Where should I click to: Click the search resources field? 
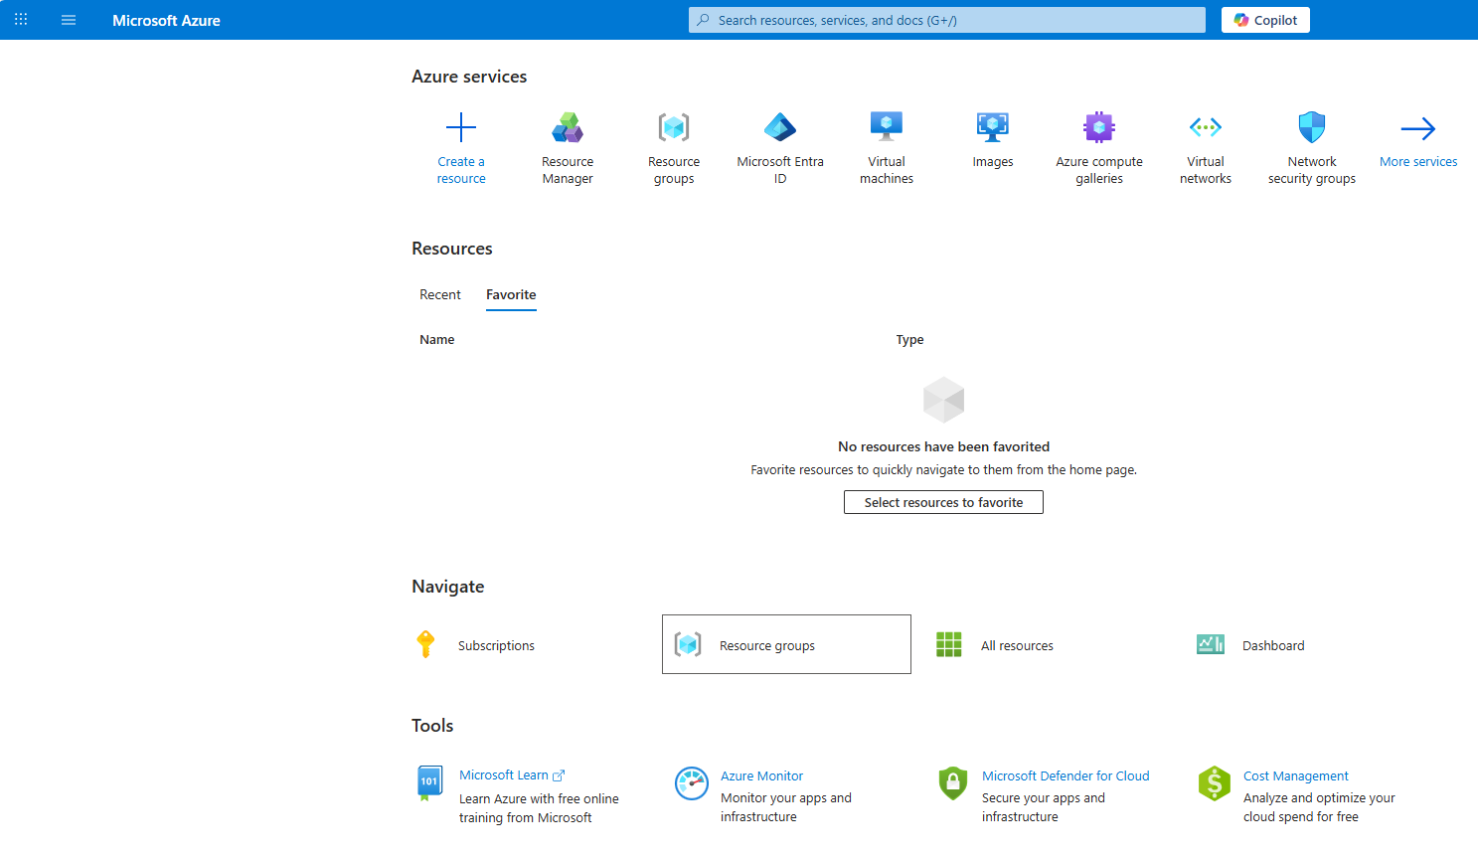pyautogui.click(x=945, y=19)
